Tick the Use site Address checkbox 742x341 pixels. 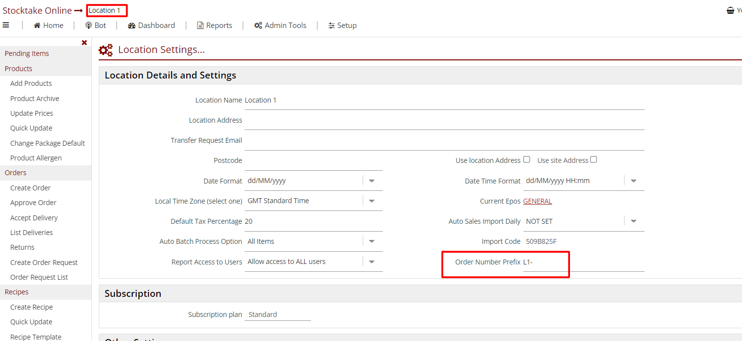pyautogui.click(x=594, y=159)
